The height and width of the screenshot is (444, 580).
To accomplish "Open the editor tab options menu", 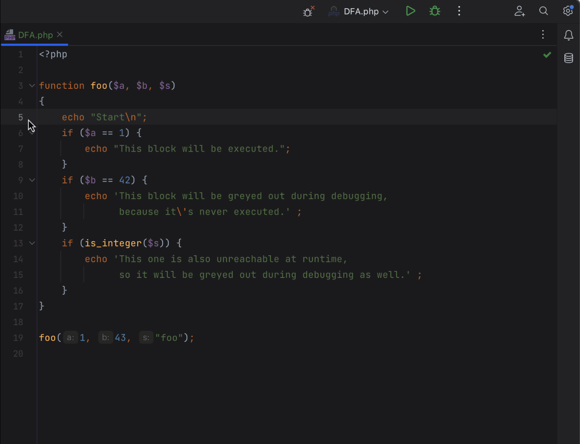I will coord(543,35).
